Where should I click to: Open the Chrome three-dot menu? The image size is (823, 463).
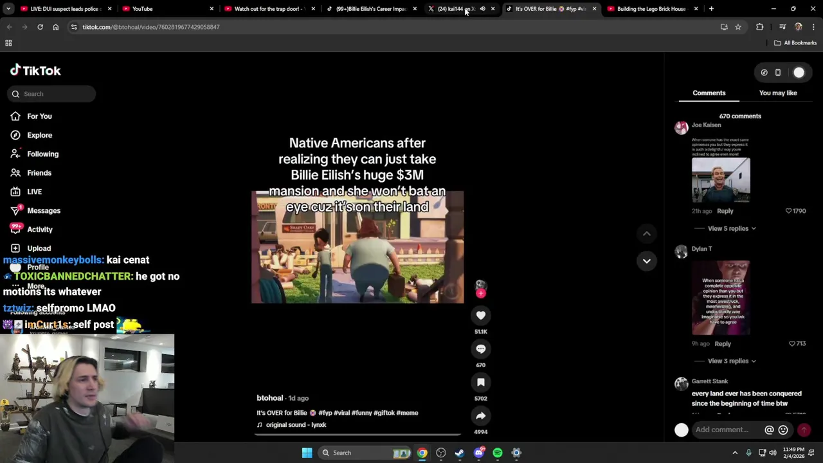point(814,27)
